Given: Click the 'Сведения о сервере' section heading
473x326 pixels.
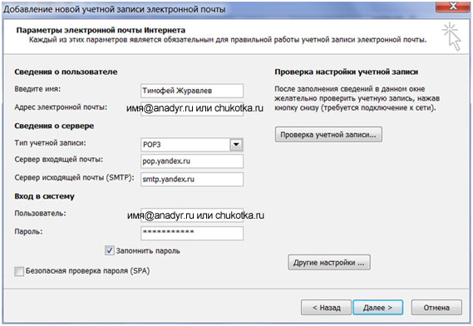Looking at the screenshot, I should point(54,126).
